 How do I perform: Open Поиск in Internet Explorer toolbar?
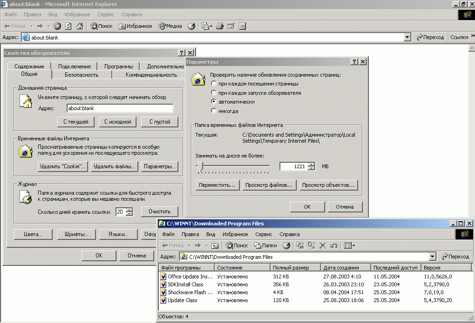click(x=102, y=26)
